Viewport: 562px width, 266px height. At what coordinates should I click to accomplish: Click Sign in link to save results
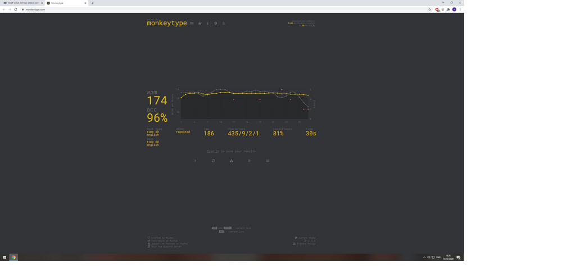coord(213,152)
